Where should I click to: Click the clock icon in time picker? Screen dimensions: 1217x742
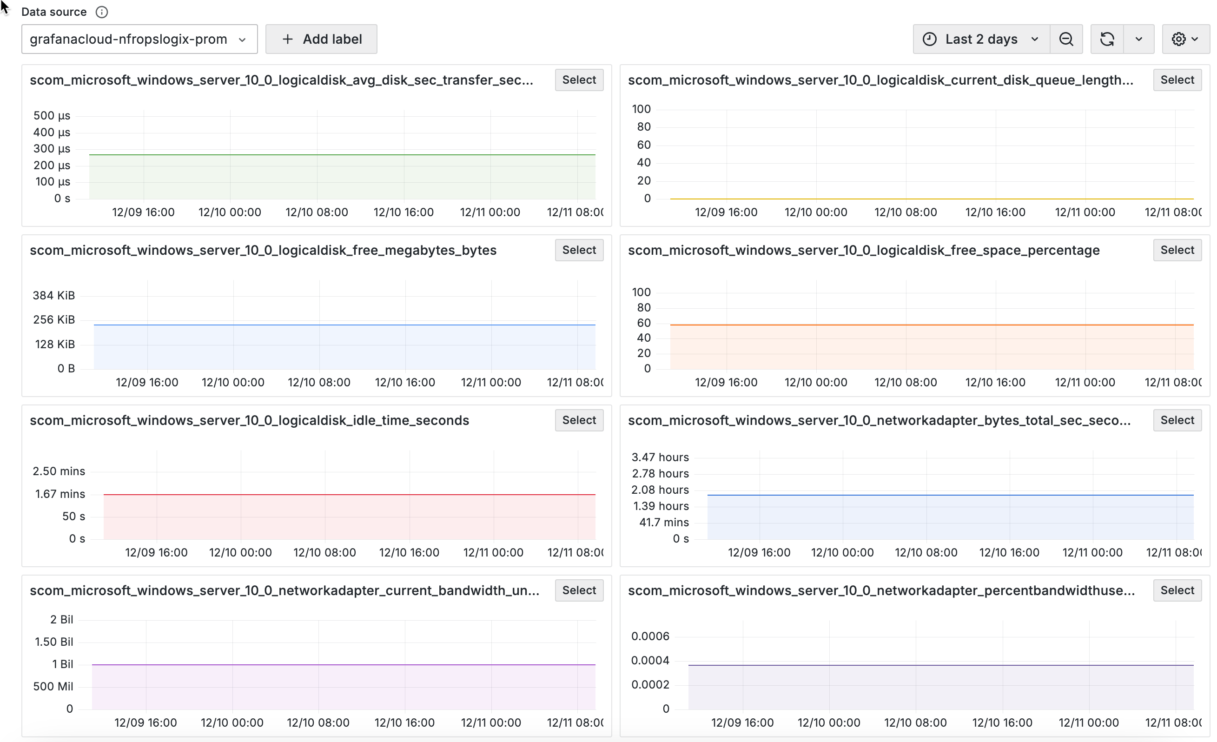click(x=930, y=39)
